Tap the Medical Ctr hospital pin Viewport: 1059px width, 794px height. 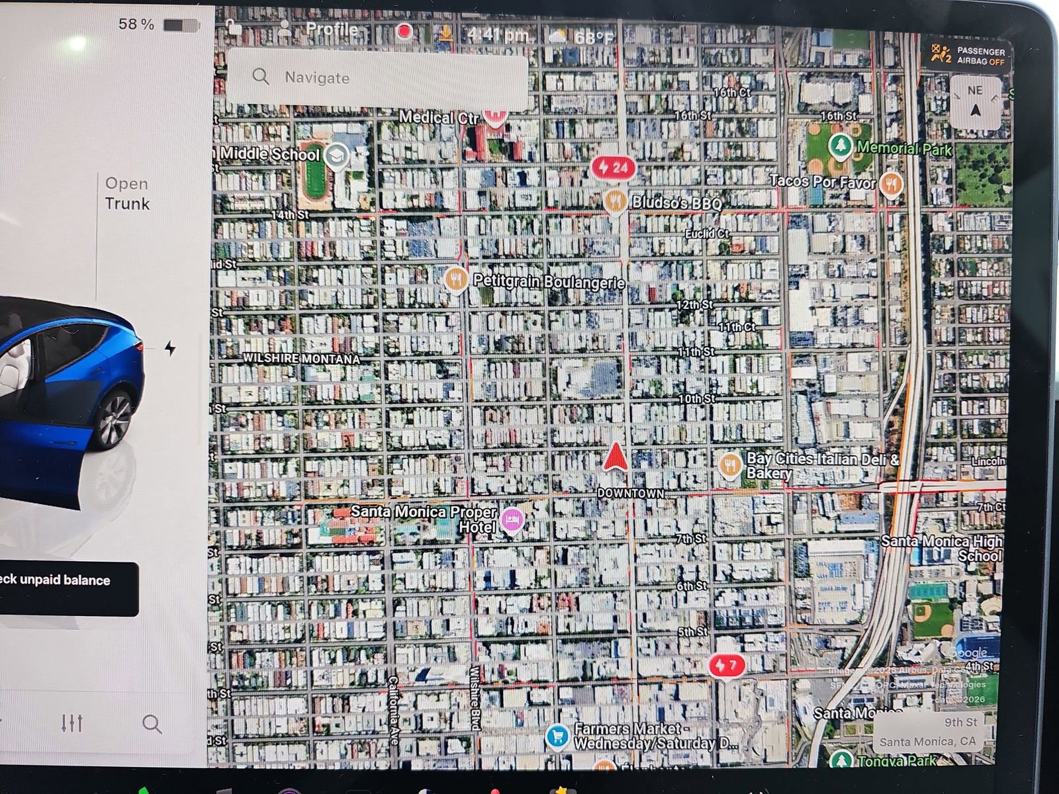click(495, 116)
